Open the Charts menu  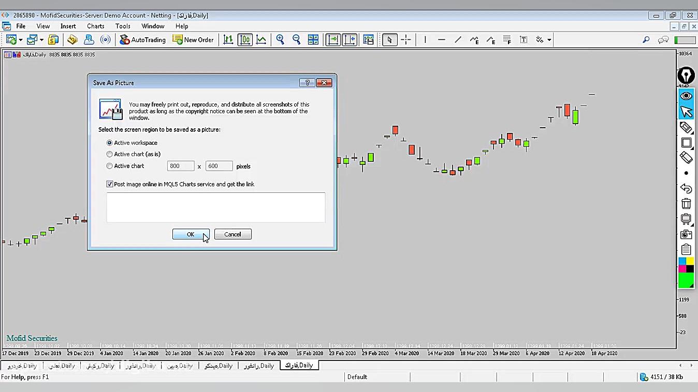[95, 26]
